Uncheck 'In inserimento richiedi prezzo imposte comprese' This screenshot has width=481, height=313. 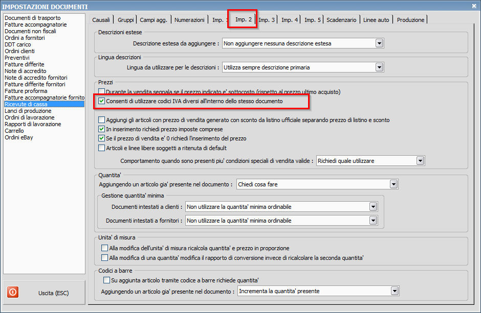point(101,129)
